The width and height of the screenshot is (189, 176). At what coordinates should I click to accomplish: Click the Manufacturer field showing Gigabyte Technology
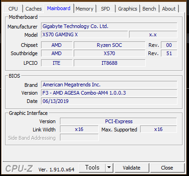pos(109,26)
